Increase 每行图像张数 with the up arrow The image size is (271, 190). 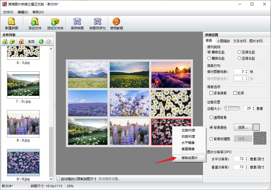(x=246, y=70)
